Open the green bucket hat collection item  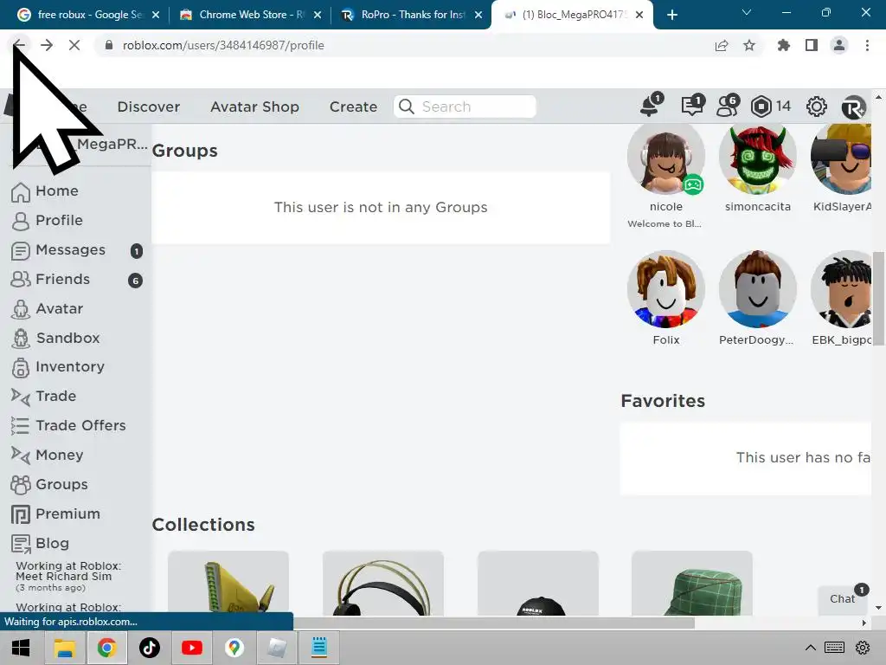pyautogui.click(x=692, y=584)
